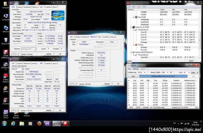This screenshot has height=133, width=203.
Task: Collapse the Fans PWM node in HWMonitor
Action: coord(134,17)
